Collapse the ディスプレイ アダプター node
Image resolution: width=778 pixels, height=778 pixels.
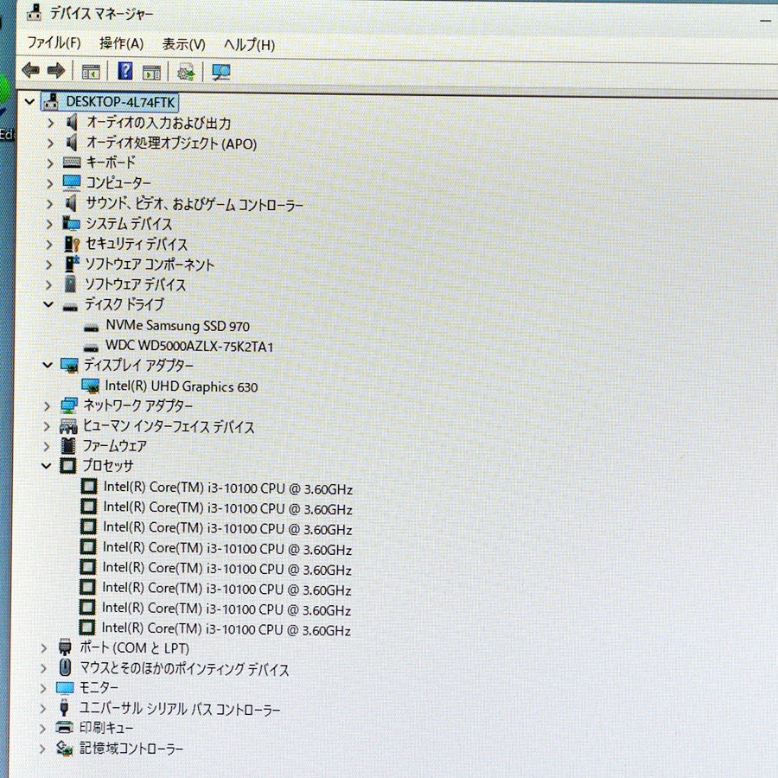(48, 365)
